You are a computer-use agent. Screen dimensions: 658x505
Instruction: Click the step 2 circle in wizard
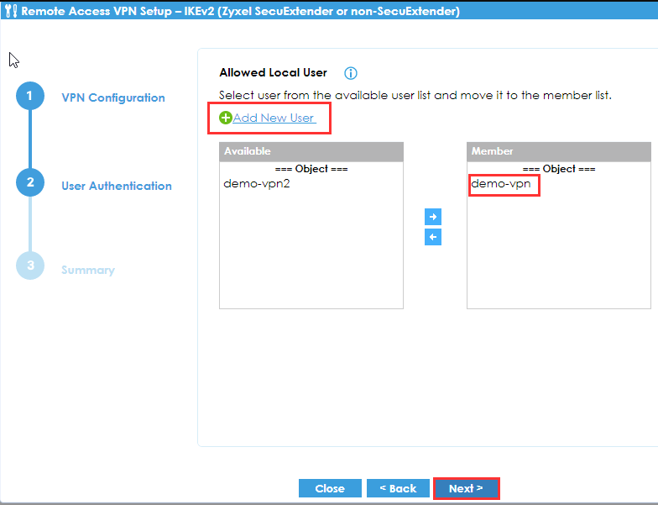(29, 183)
